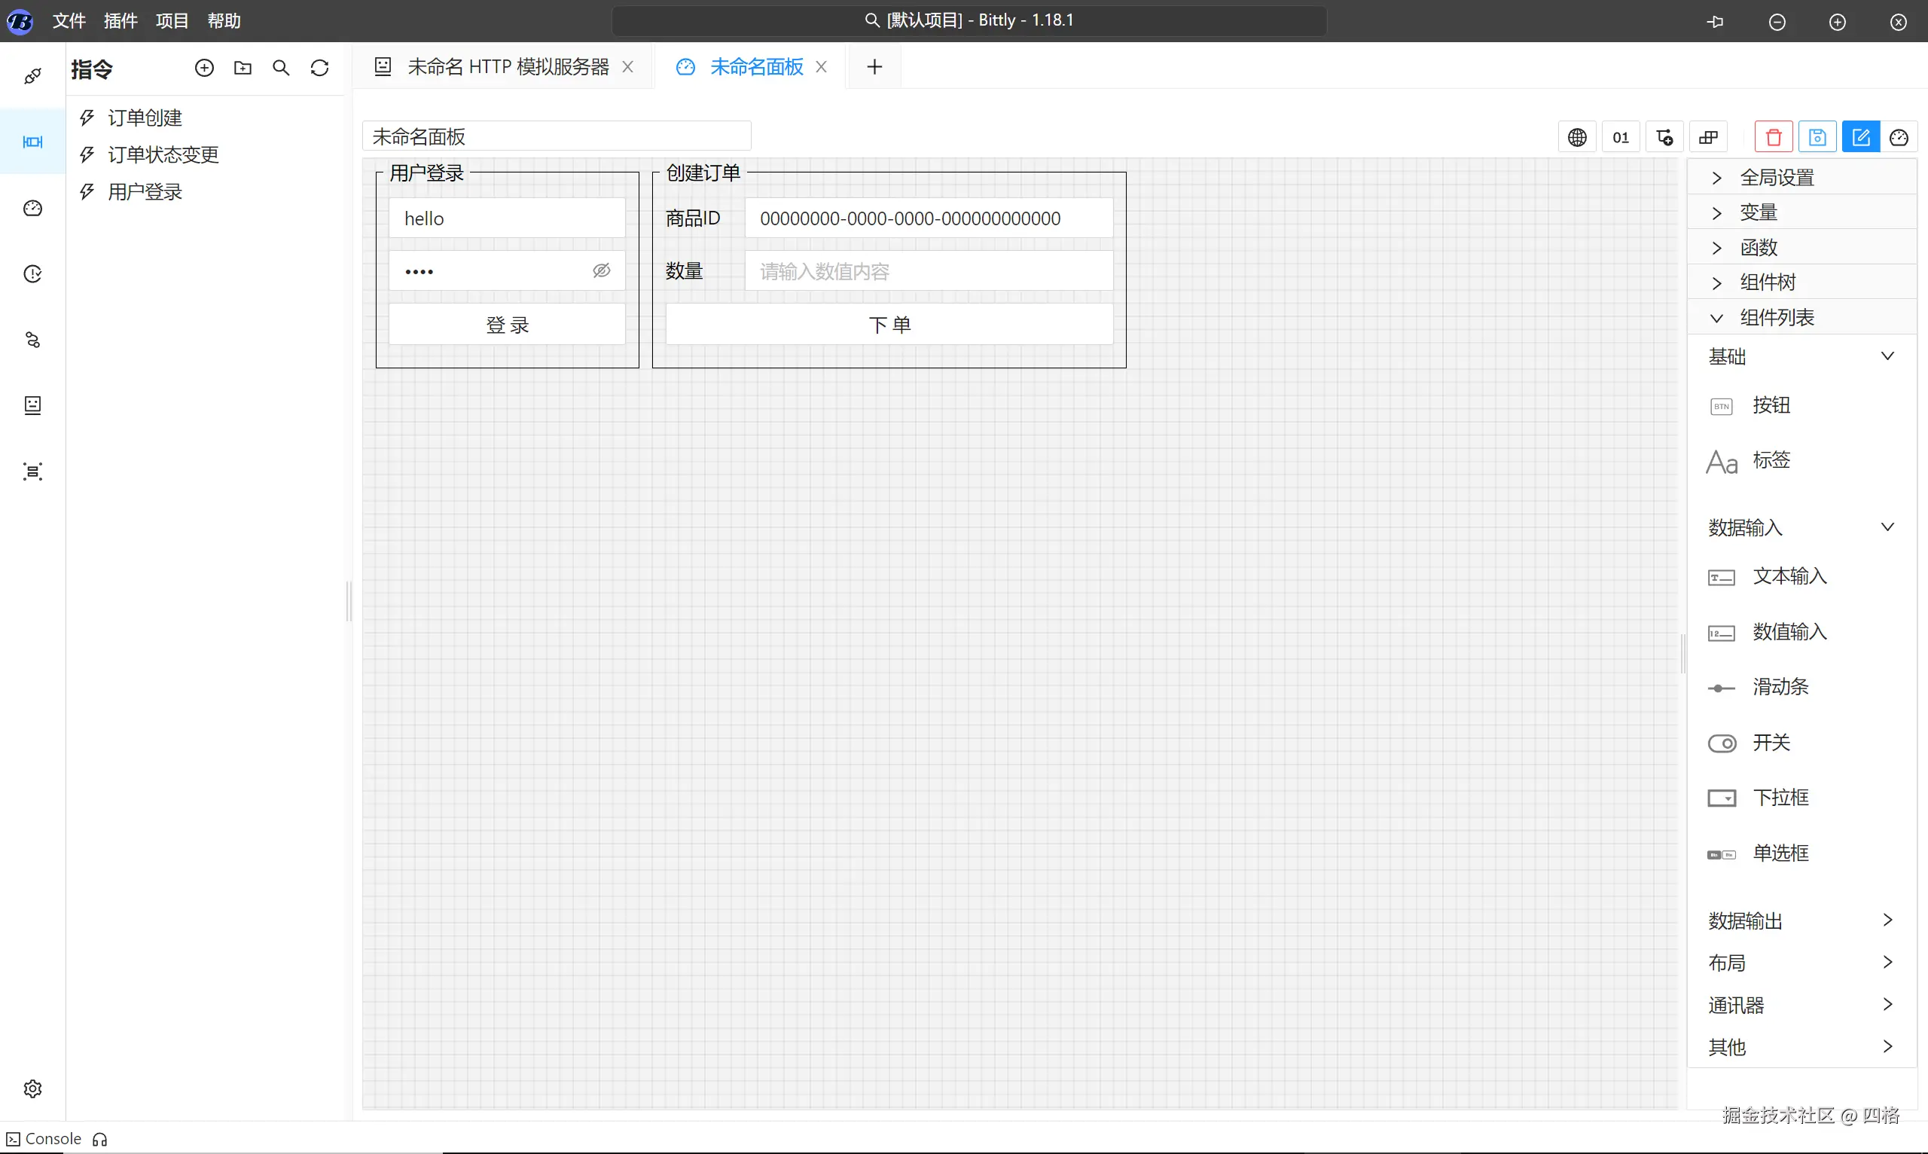Switch to 未命名 HTTP 模拟服务器 tab
This screenshot has width=1928, height=1154.
507,67
